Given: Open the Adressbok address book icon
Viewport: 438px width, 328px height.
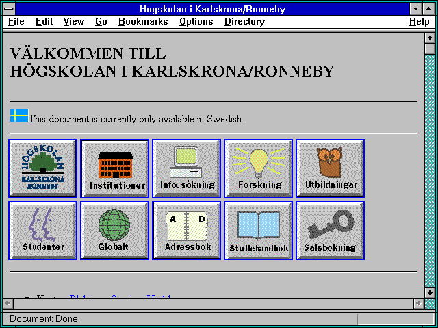Looking at the screenshot, I should pyautogui.click(x=186, y=231).
